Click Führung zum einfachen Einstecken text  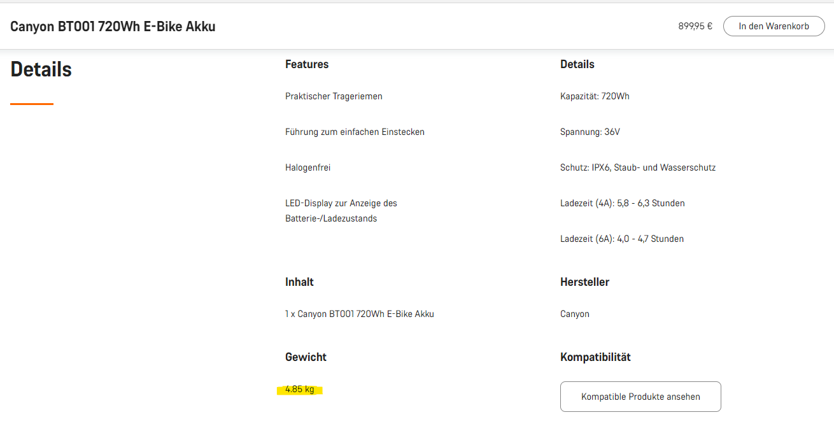355,132
